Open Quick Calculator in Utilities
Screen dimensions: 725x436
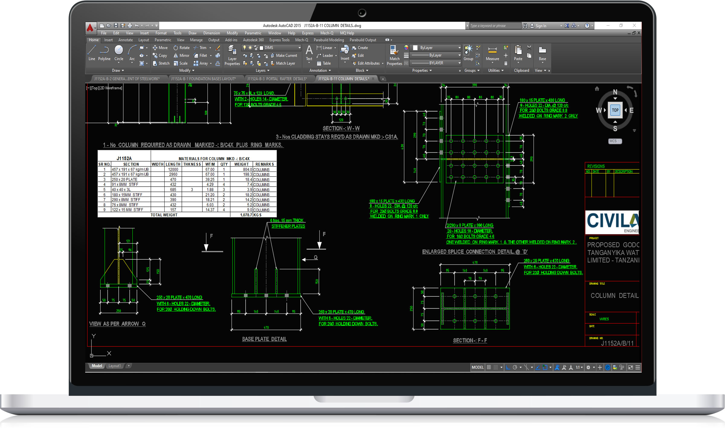pos(506,63)
